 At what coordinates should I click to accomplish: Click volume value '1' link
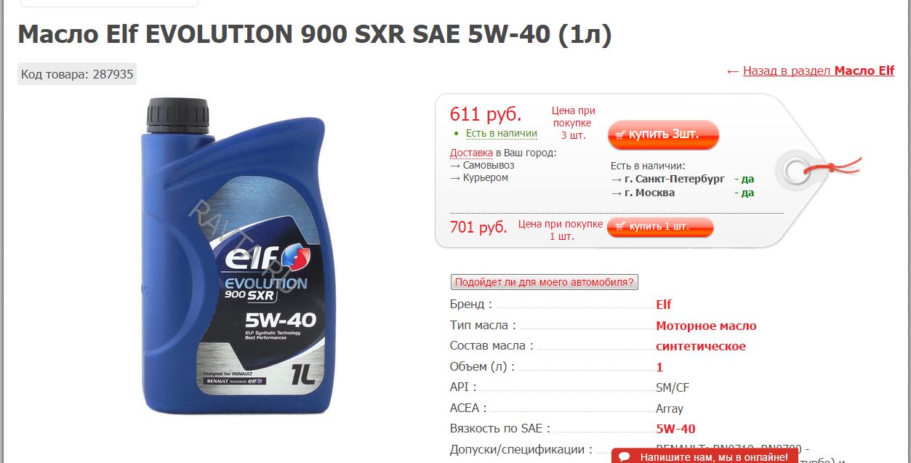(659, 367)
